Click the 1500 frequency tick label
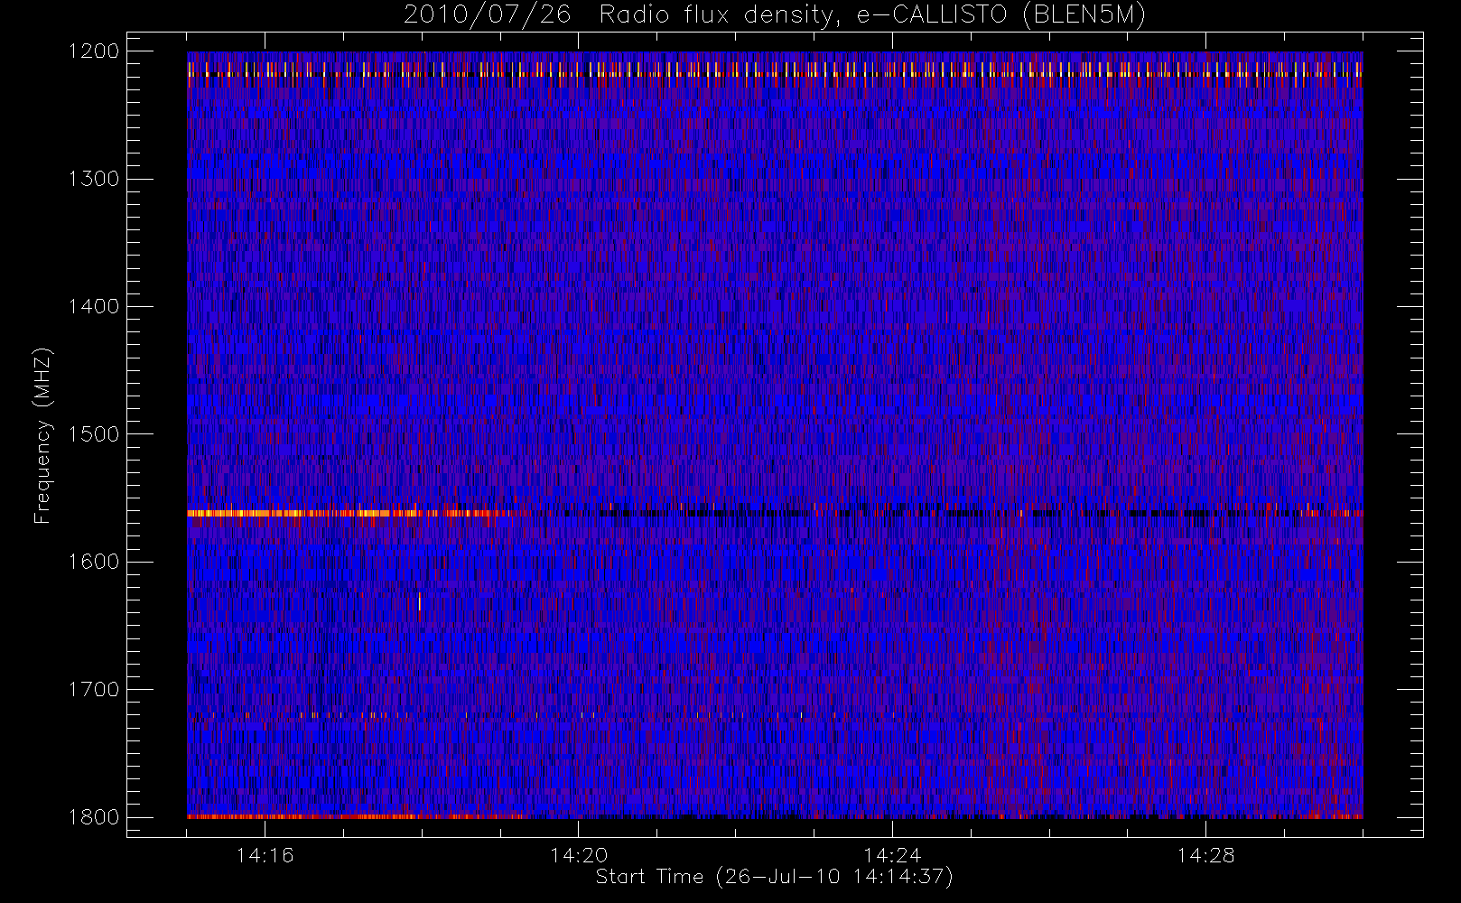The image size is (1461, 903). (94, 433)
